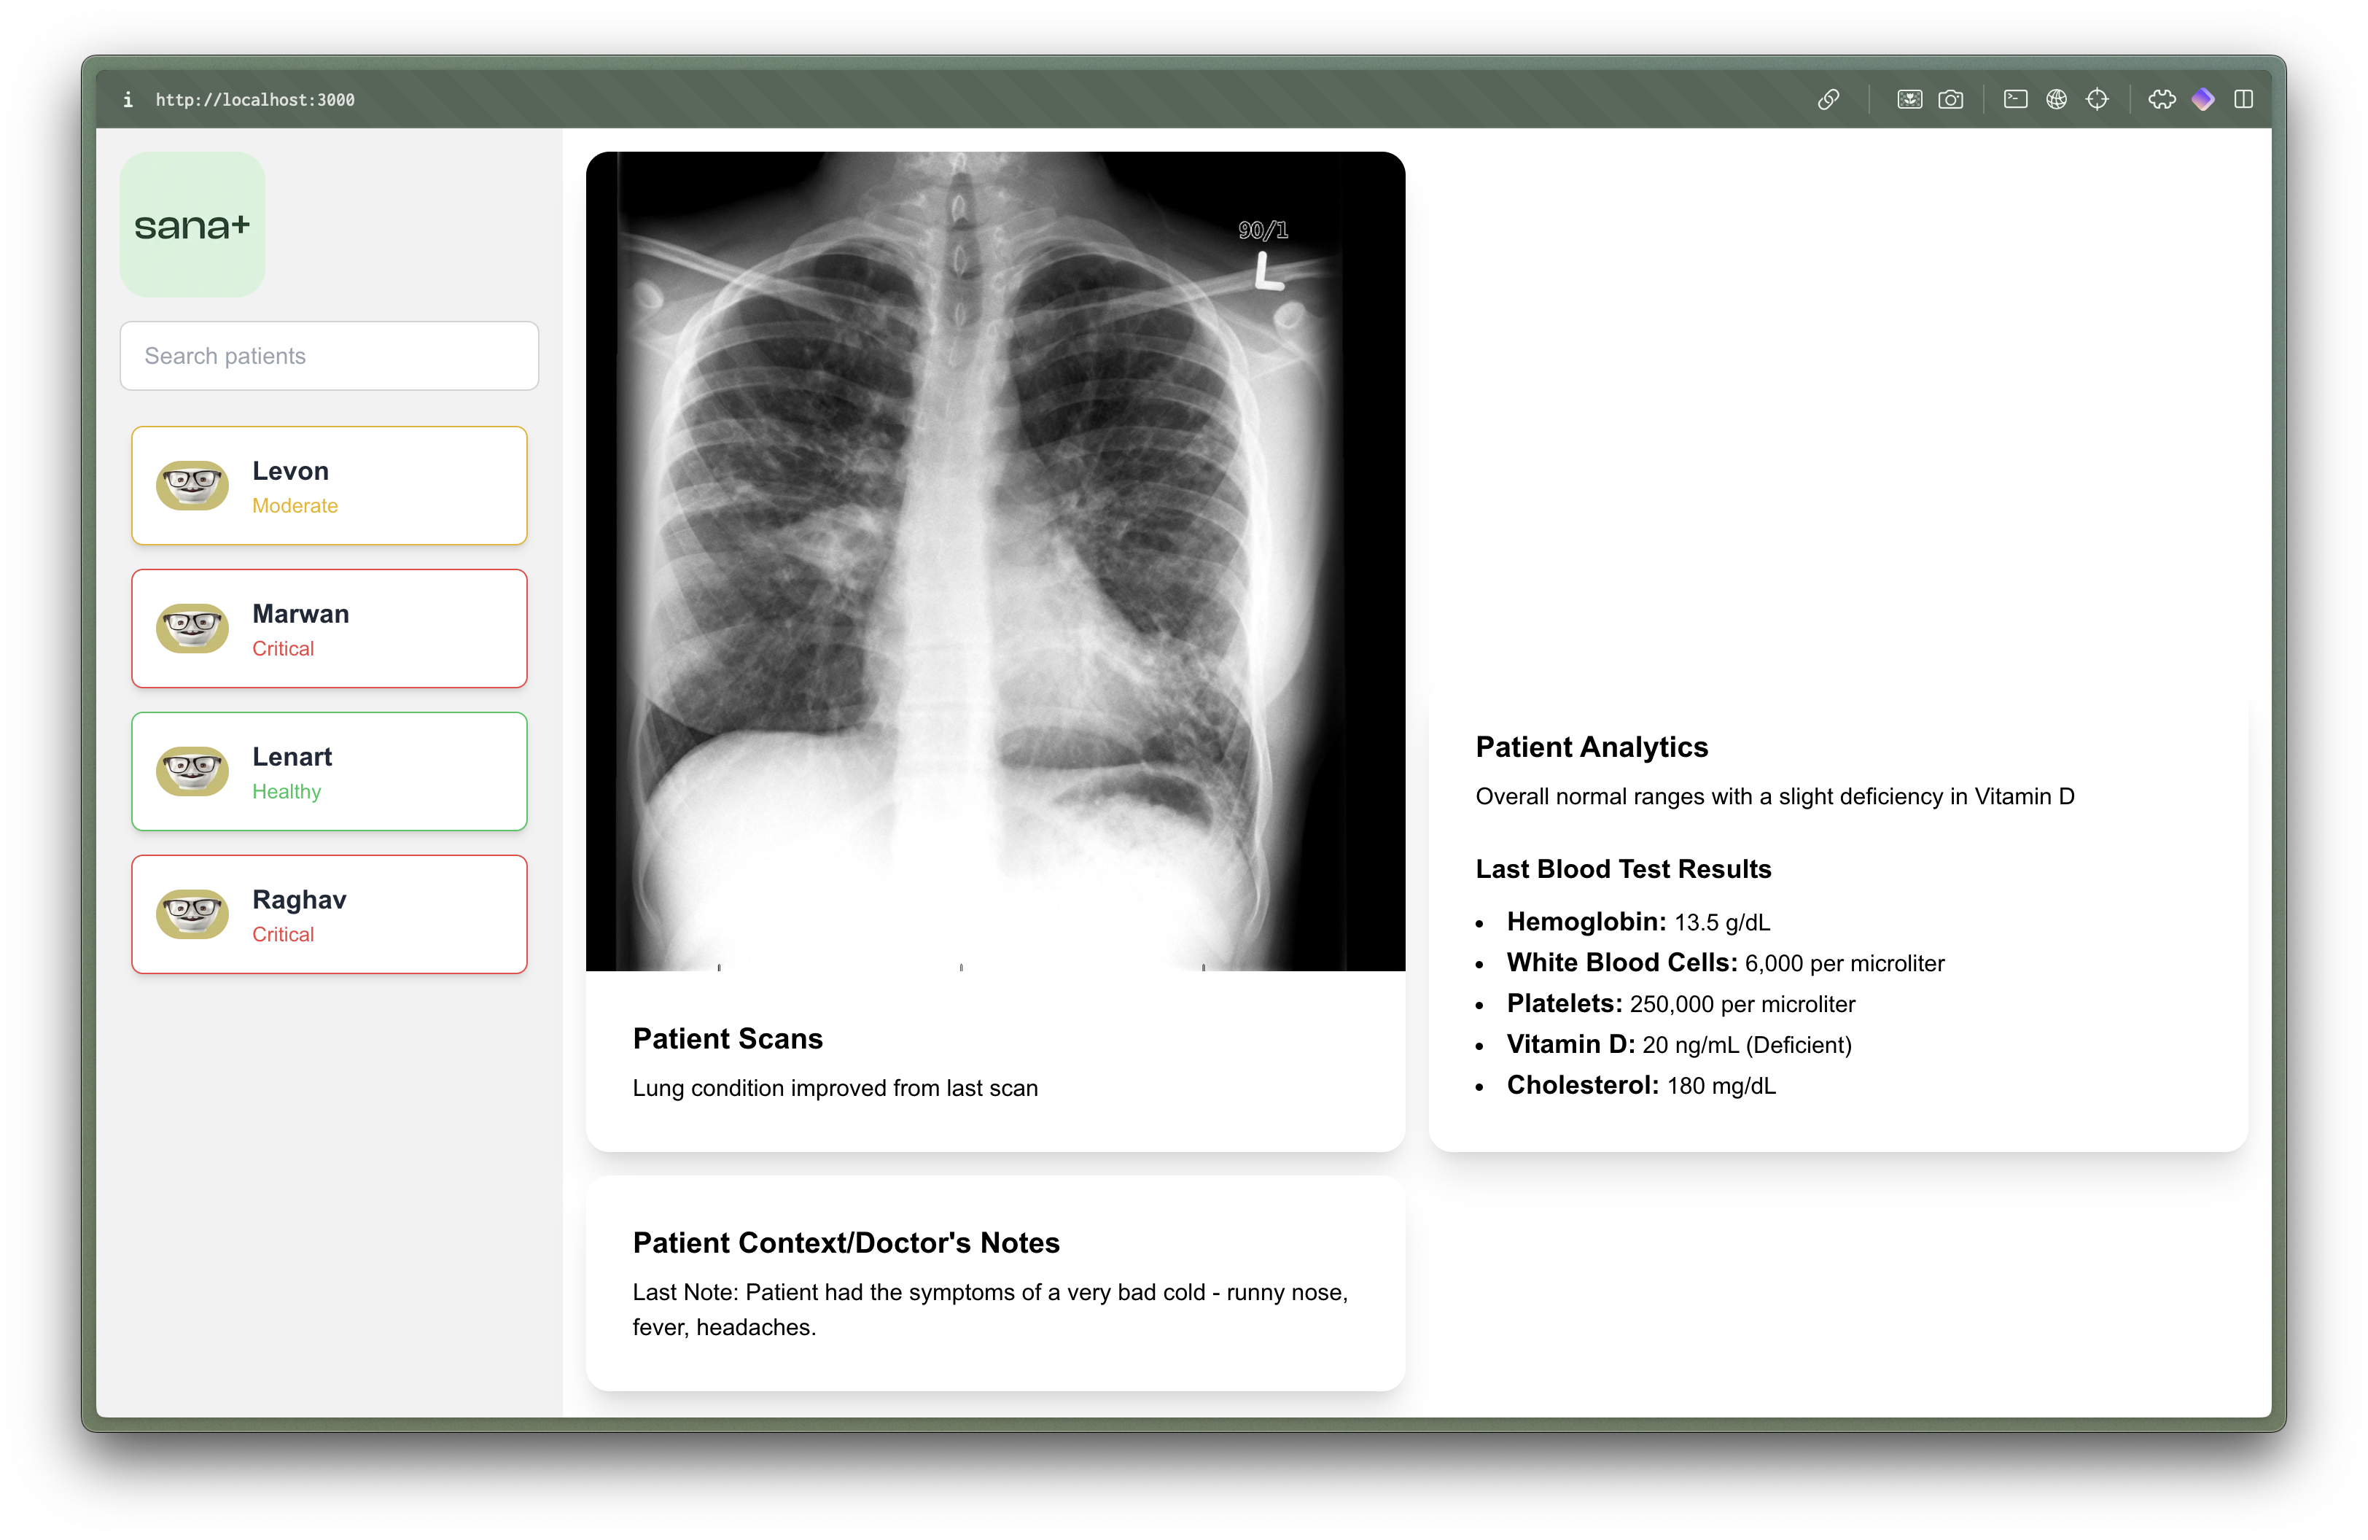Toggle the split view panel icon
This screenshot has height=1540, width=2368.
pos(2243,99)
